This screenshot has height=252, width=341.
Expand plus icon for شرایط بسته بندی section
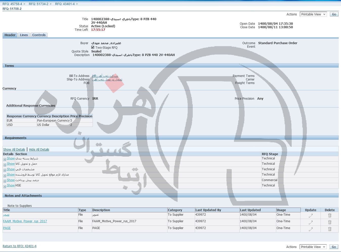pyautogui.click(x=5, y=159)
